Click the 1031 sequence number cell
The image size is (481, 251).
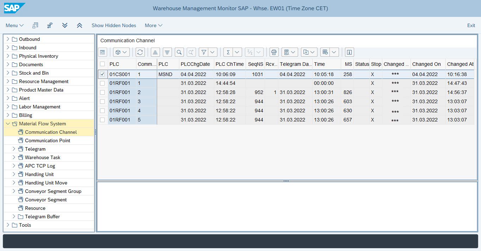click(255, 74)
